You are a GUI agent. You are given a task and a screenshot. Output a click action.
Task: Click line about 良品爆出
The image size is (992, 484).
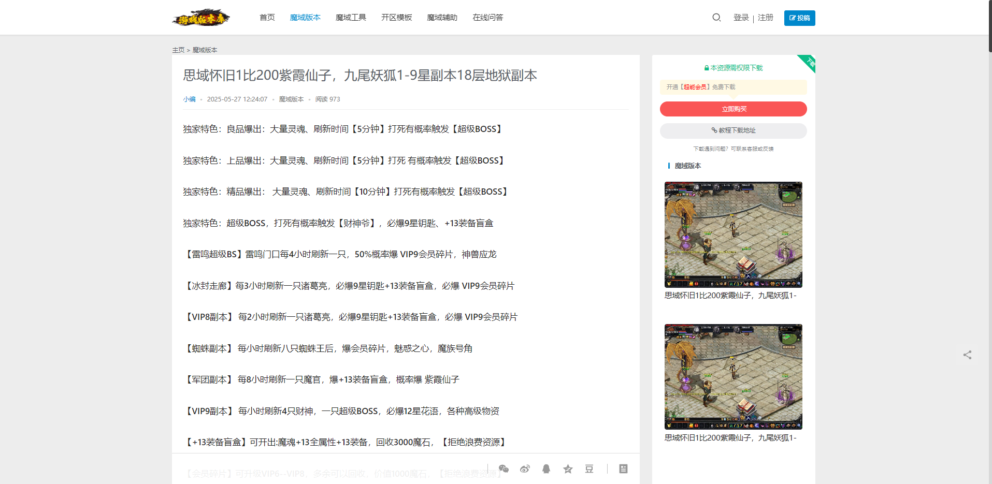(x=343, y=129)
